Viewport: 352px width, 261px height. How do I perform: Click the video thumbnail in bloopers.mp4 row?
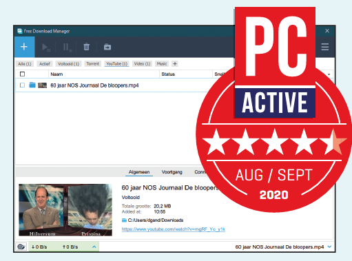pyautogui.click(x=42, y=85)
